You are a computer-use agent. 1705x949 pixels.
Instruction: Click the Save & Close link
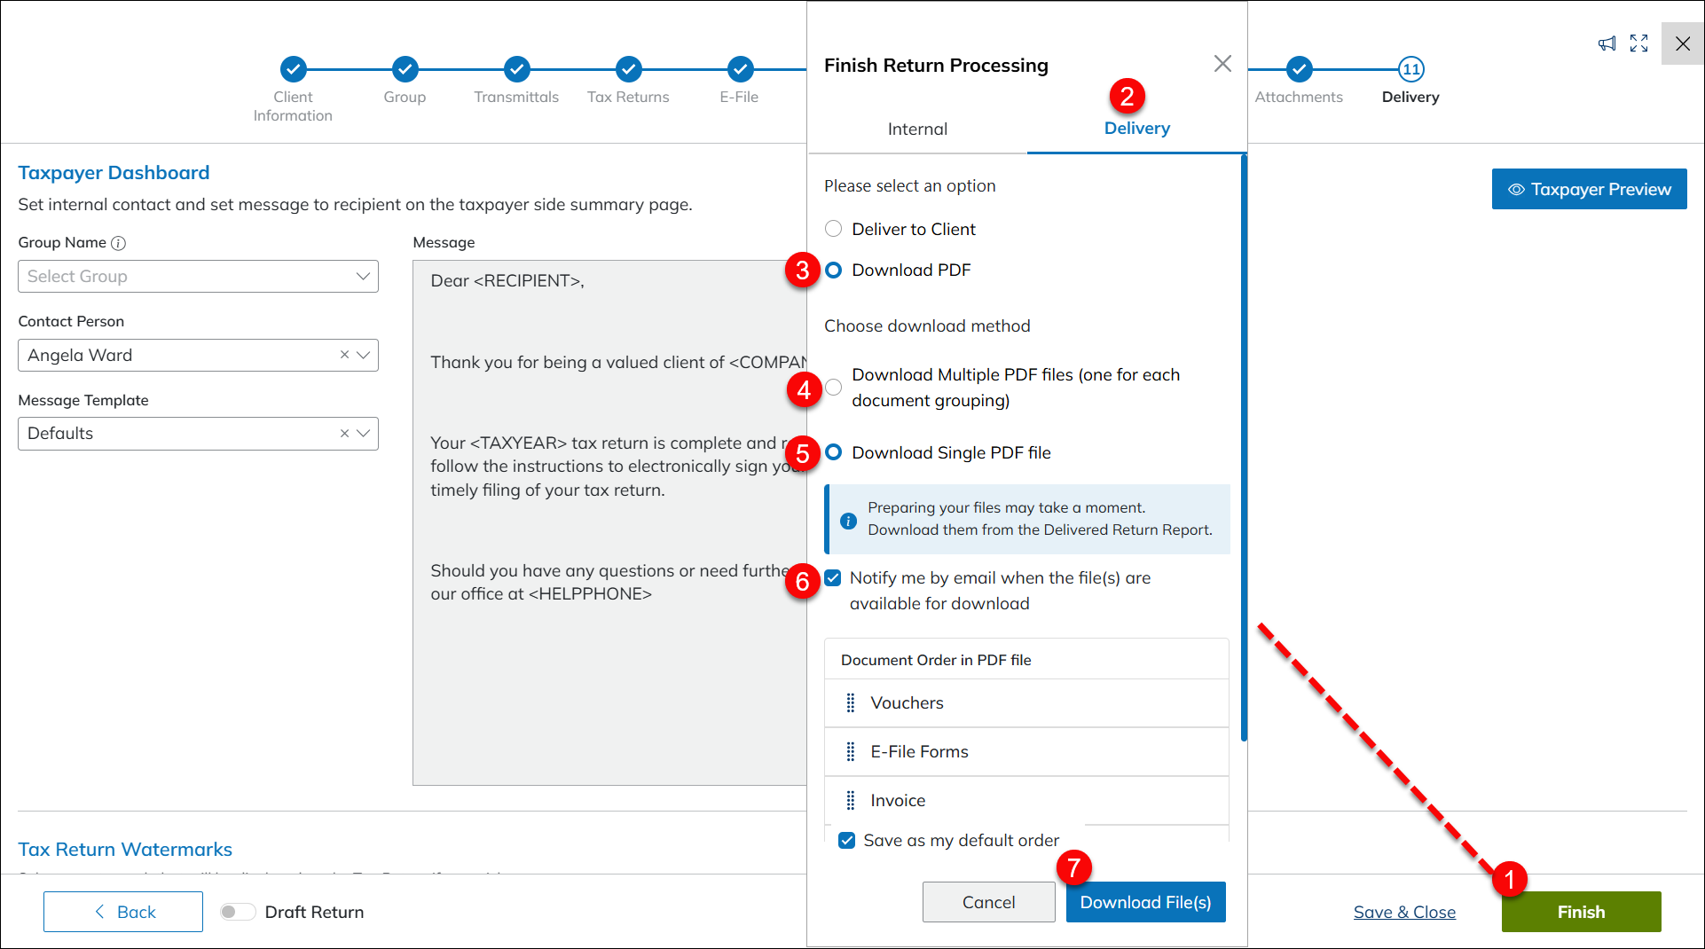(1404, 912)
